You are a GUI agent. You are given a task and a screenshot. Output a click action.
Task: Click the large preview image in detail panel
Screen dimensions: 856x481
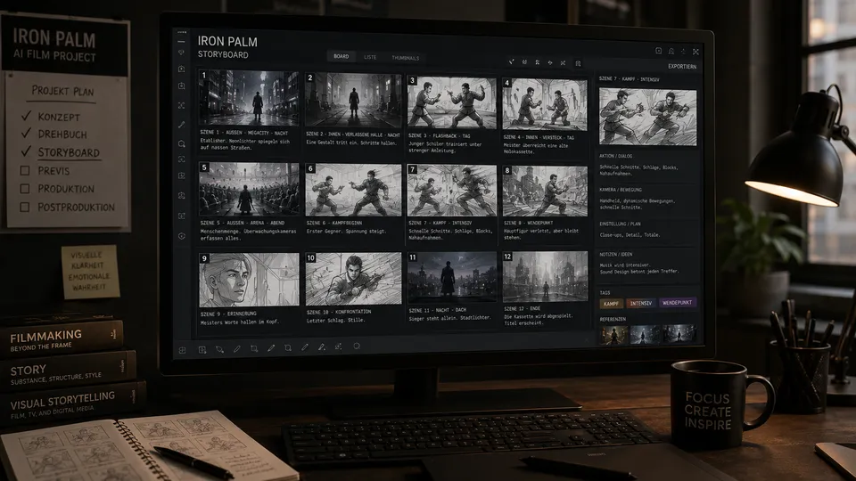tap(648, 117)
